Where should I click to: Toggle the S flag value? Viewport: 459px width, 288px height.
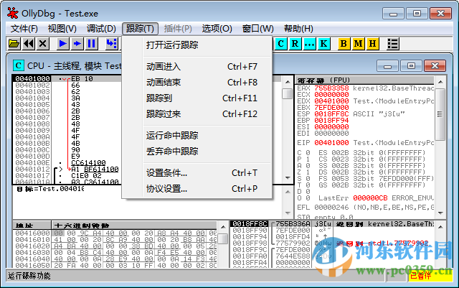point(308,179)
